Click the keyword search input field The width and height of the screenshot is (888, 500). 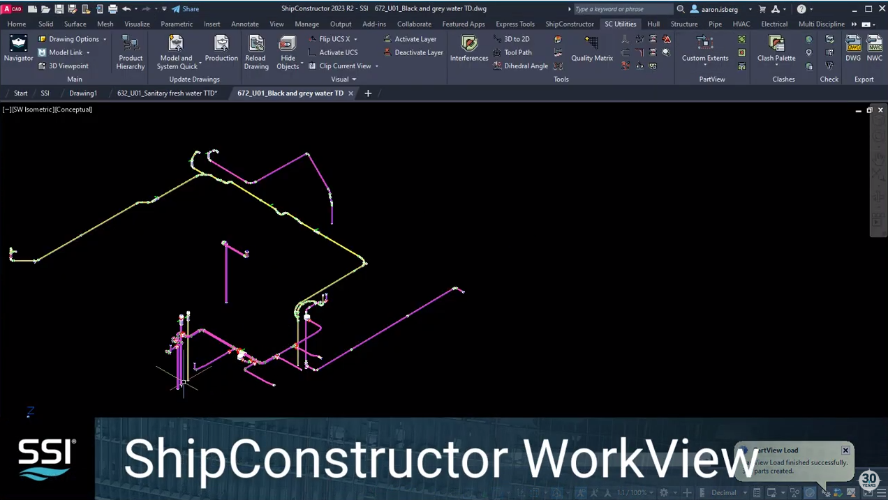(x=623, y=9)
